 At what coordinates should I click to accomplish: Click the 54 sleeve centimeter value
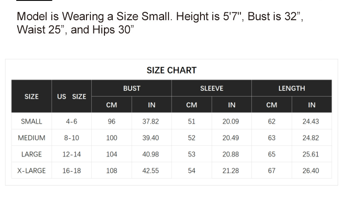pos(192,171)
